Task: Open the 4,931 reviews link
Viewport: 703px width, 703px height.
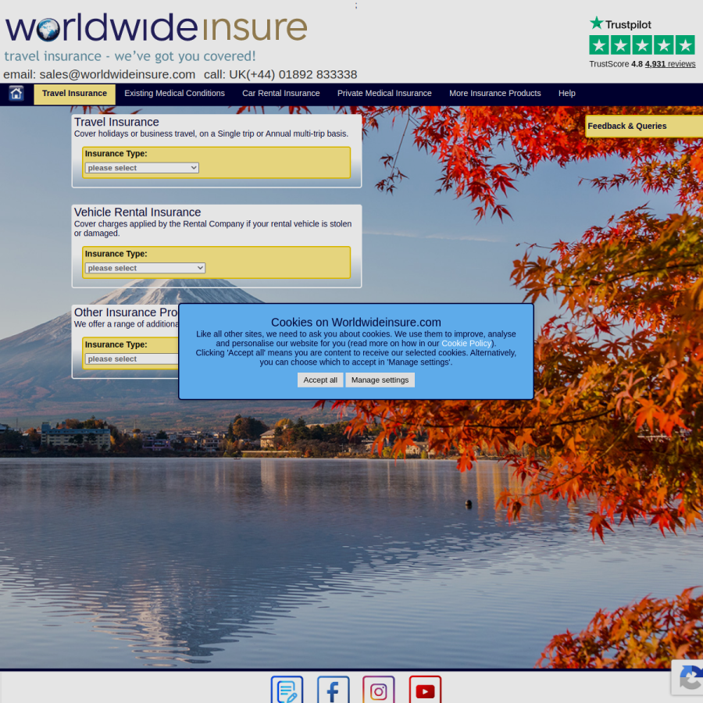Action: (x=670, y=64)
